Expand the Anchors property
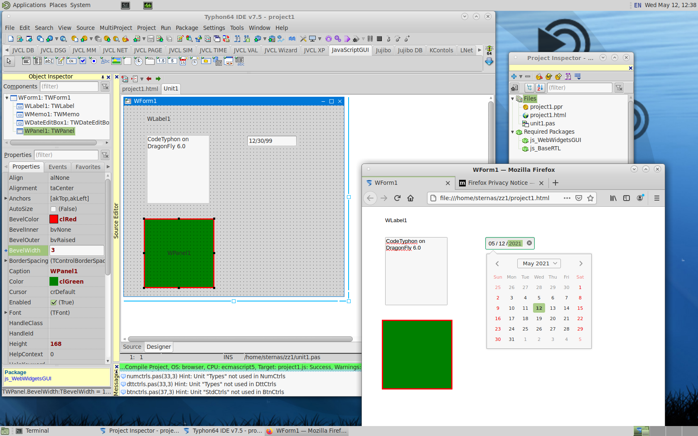The width and height of the screenshot is (698, 436). coord(6,198)
